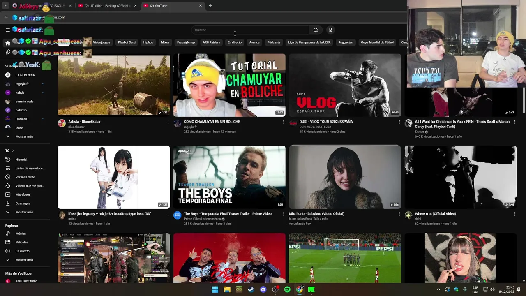526x296 pixels.
Task: Click richi channel avatar by Where u at
Action: (x=408, y=215)
